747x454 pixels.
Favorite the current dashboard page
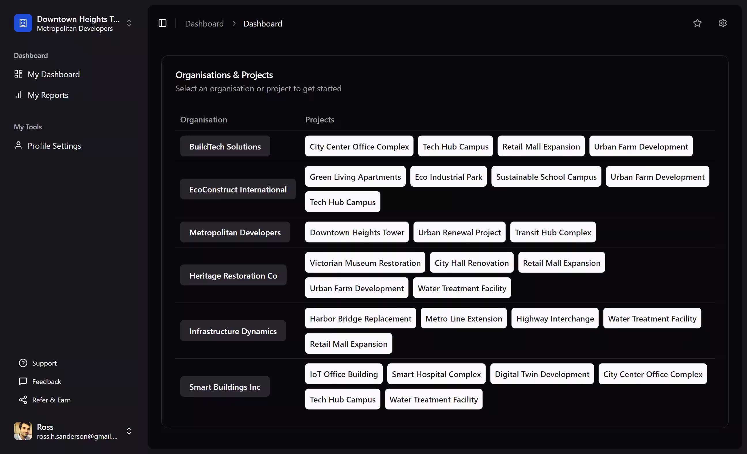point(697,23)
